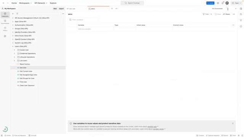244x137 pixels.
Task: Open the tab bar more-options menu
Action: (x=117, y=9)
